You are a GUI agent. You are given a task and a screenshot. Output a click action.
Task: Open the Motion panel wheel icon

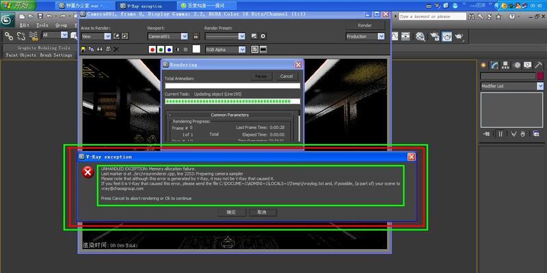click(517, 65)
